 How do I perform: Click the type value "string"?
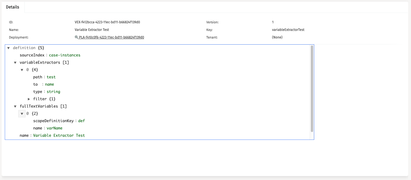[53, 92]
